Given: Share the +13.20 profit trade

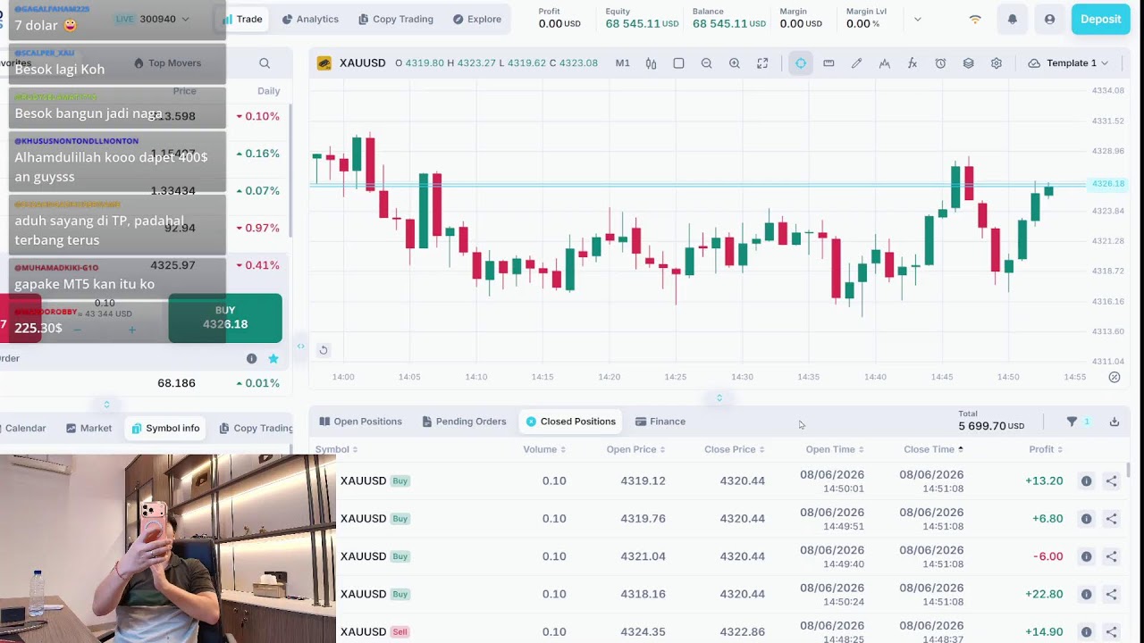Looking at the screenshot, I should (x=1112, y=481).
